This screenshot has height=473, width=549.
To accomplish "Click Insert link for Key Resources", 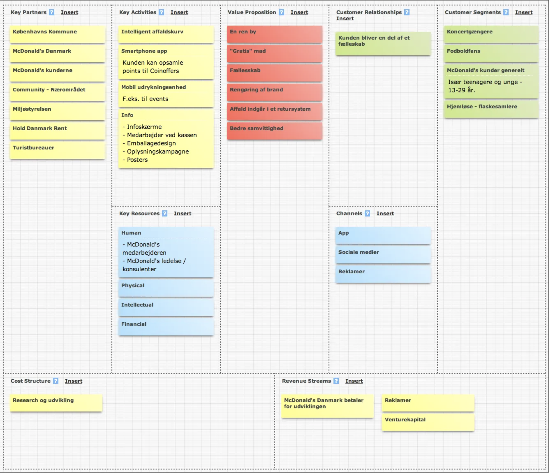I will tap(182, 213).
